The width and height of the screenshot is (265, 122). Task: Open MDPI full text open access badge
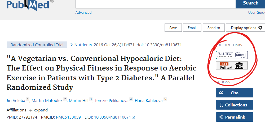(232, 55)
